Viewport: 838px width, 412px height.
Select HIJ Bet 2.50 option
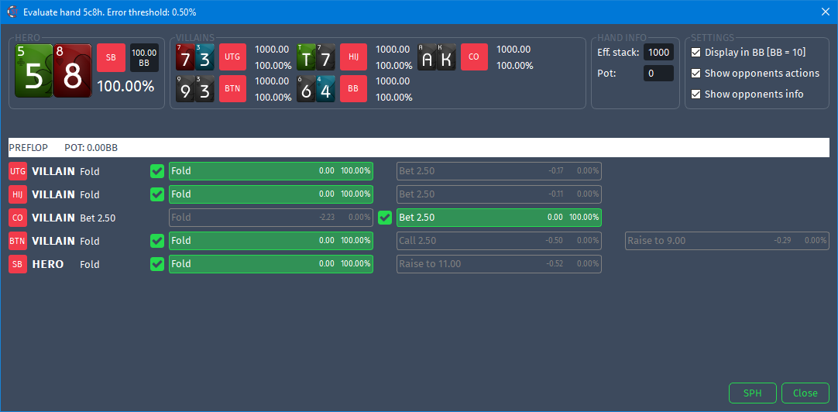[500, 194]
